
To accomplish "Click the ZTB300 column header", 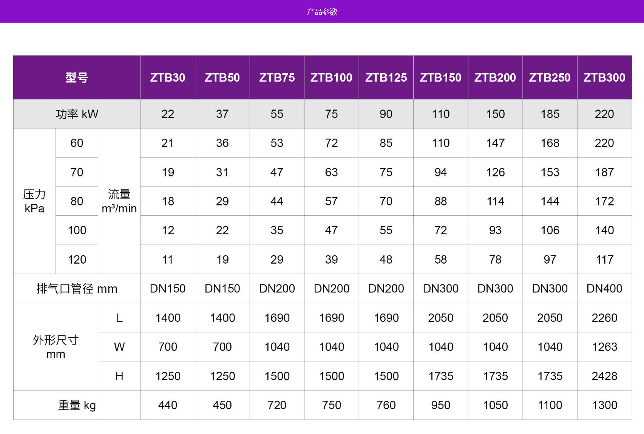I will point(604,77).
